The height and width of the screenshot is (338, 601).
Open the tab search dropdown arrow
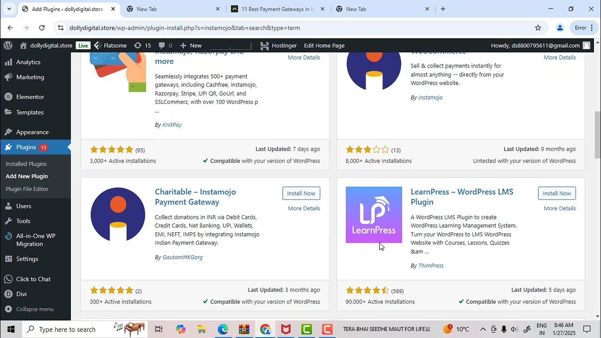coord(9,9)
